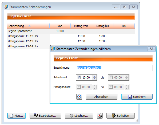Uncheck the Arbeitszeit start time checkbox

click(x=79, y=77)
